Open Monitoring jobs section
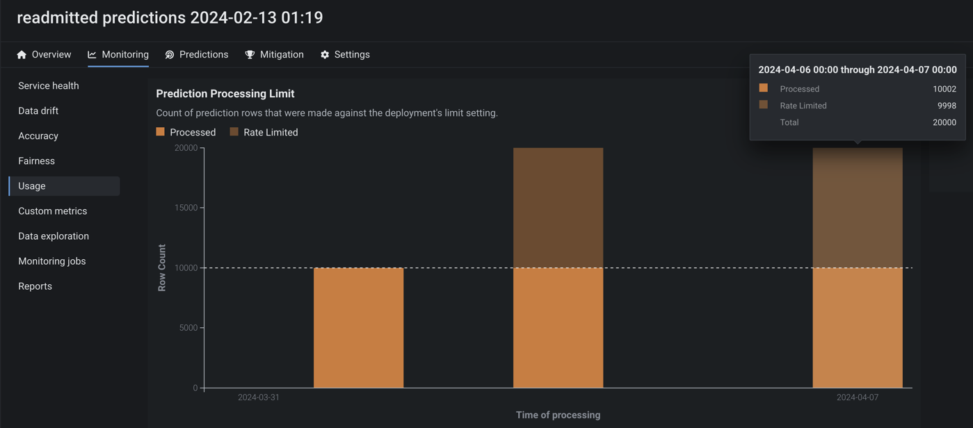 point(52,261)
